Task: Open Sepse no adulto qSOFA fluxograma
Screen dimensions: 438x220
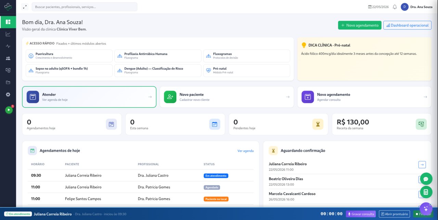Action: pyautogui.click(x=69, y=70)
